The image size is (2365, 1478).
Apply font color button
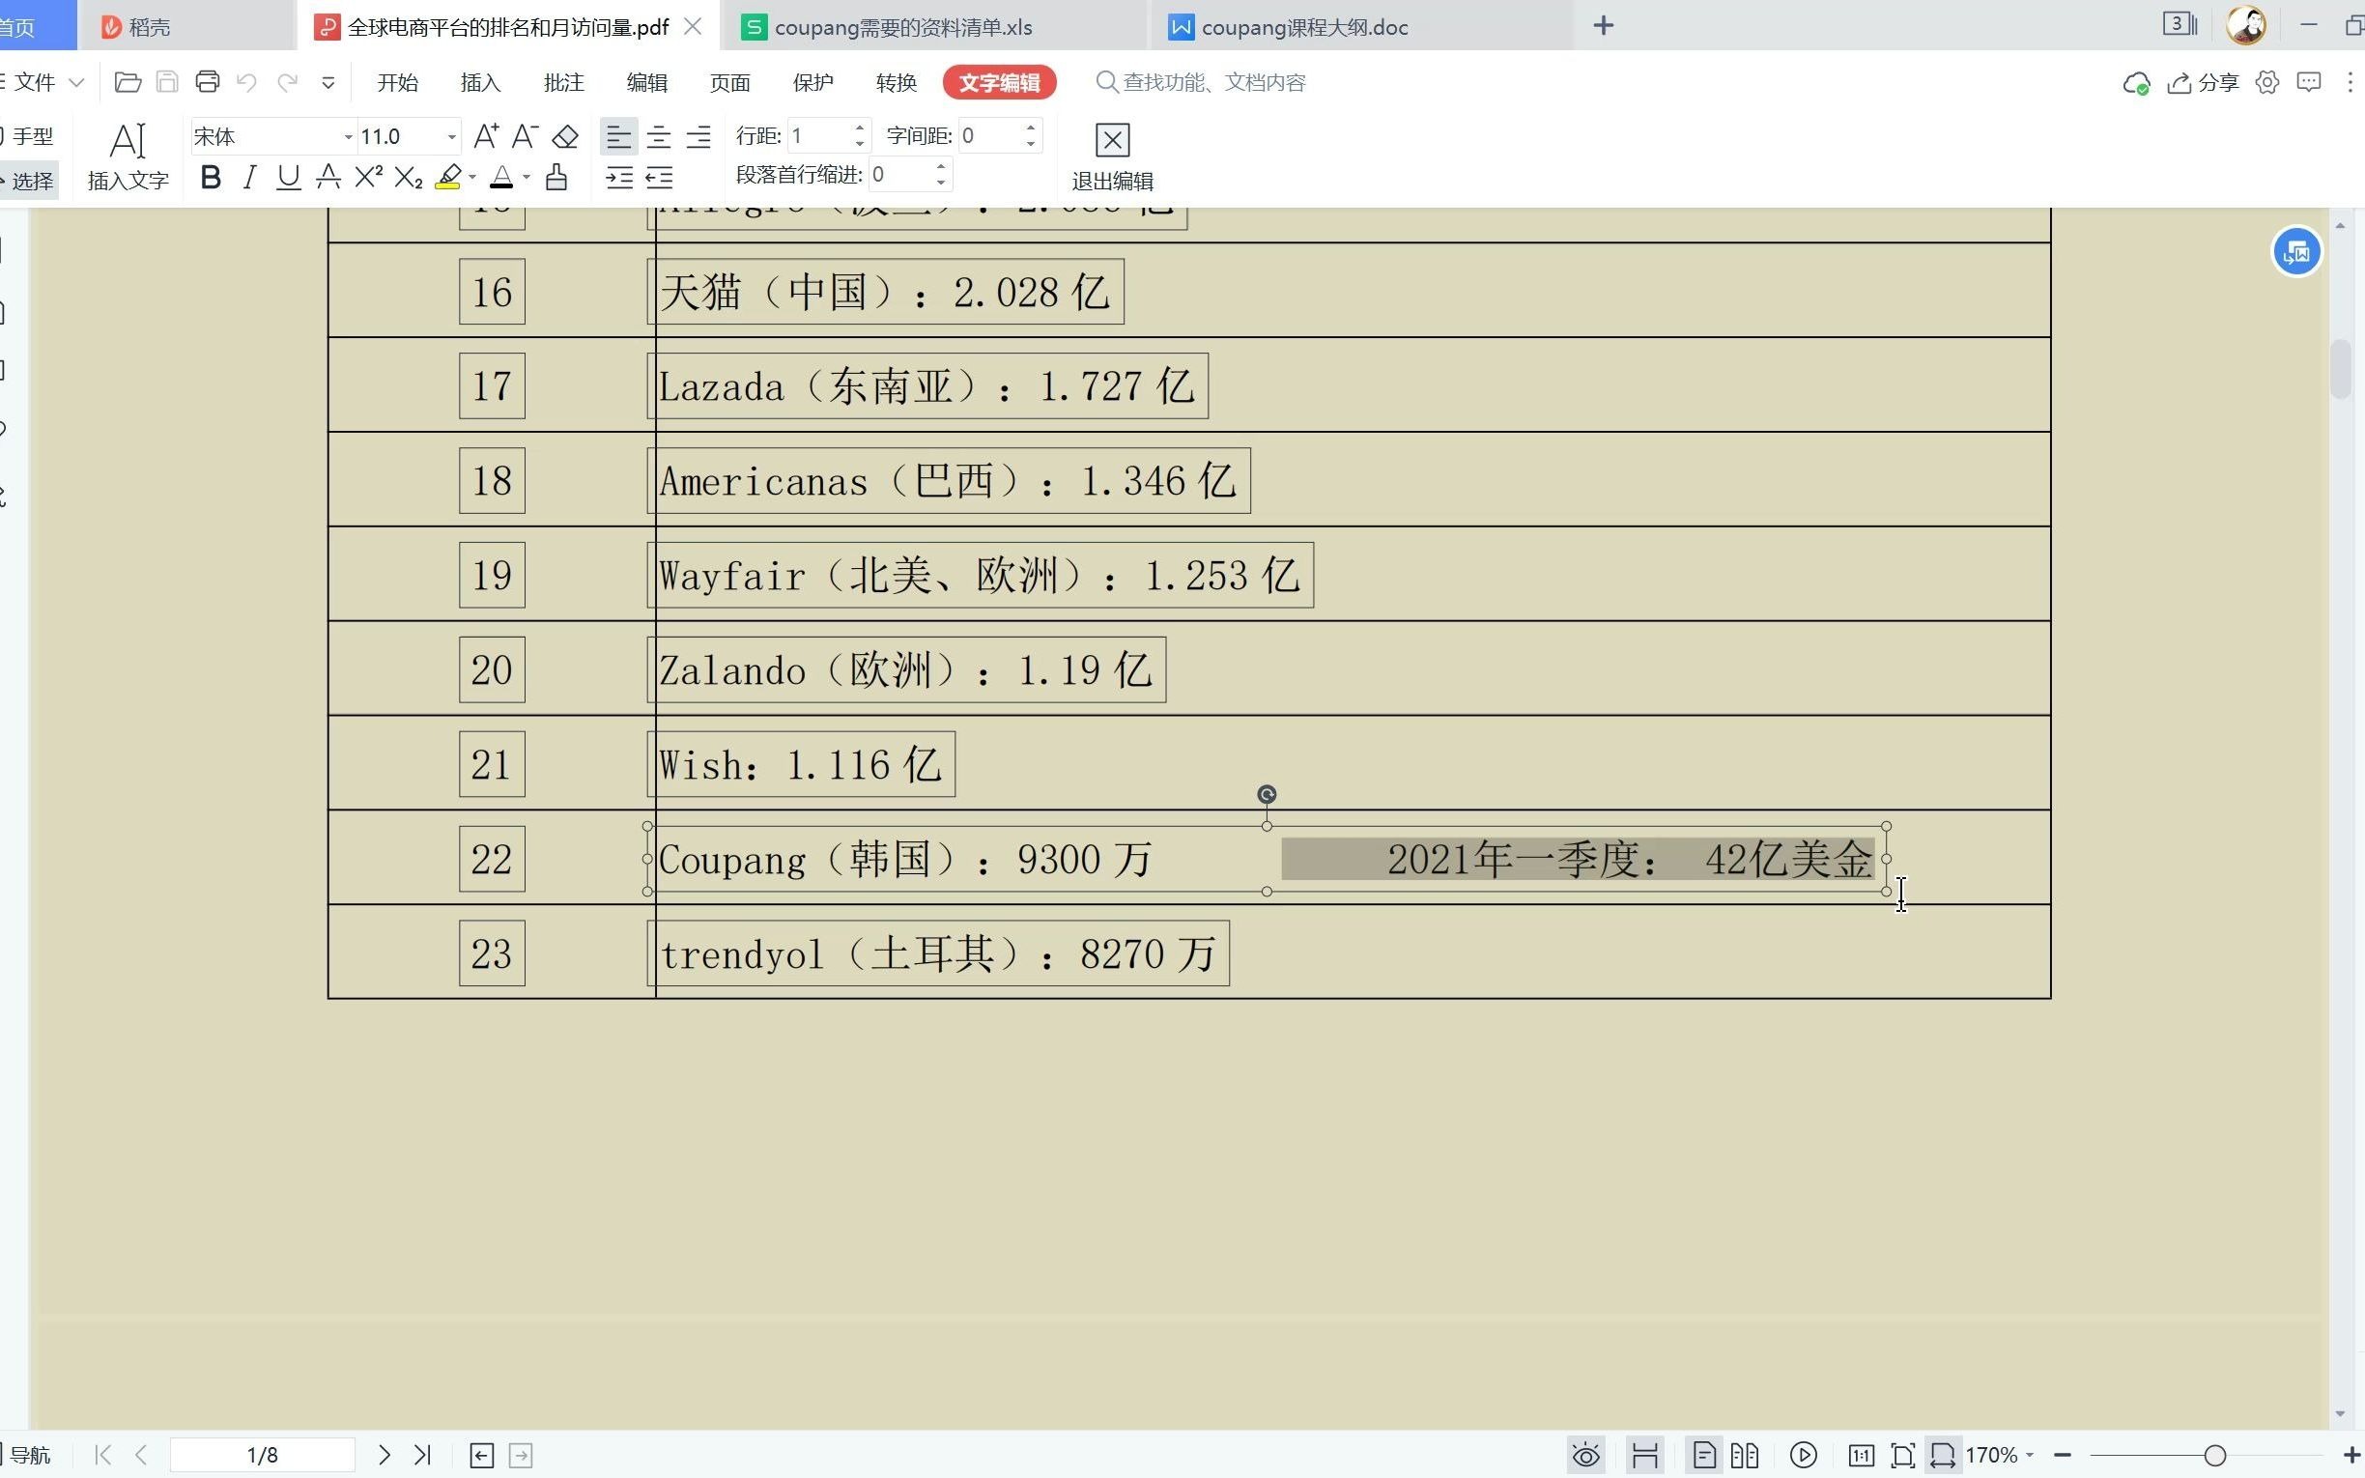501,177
